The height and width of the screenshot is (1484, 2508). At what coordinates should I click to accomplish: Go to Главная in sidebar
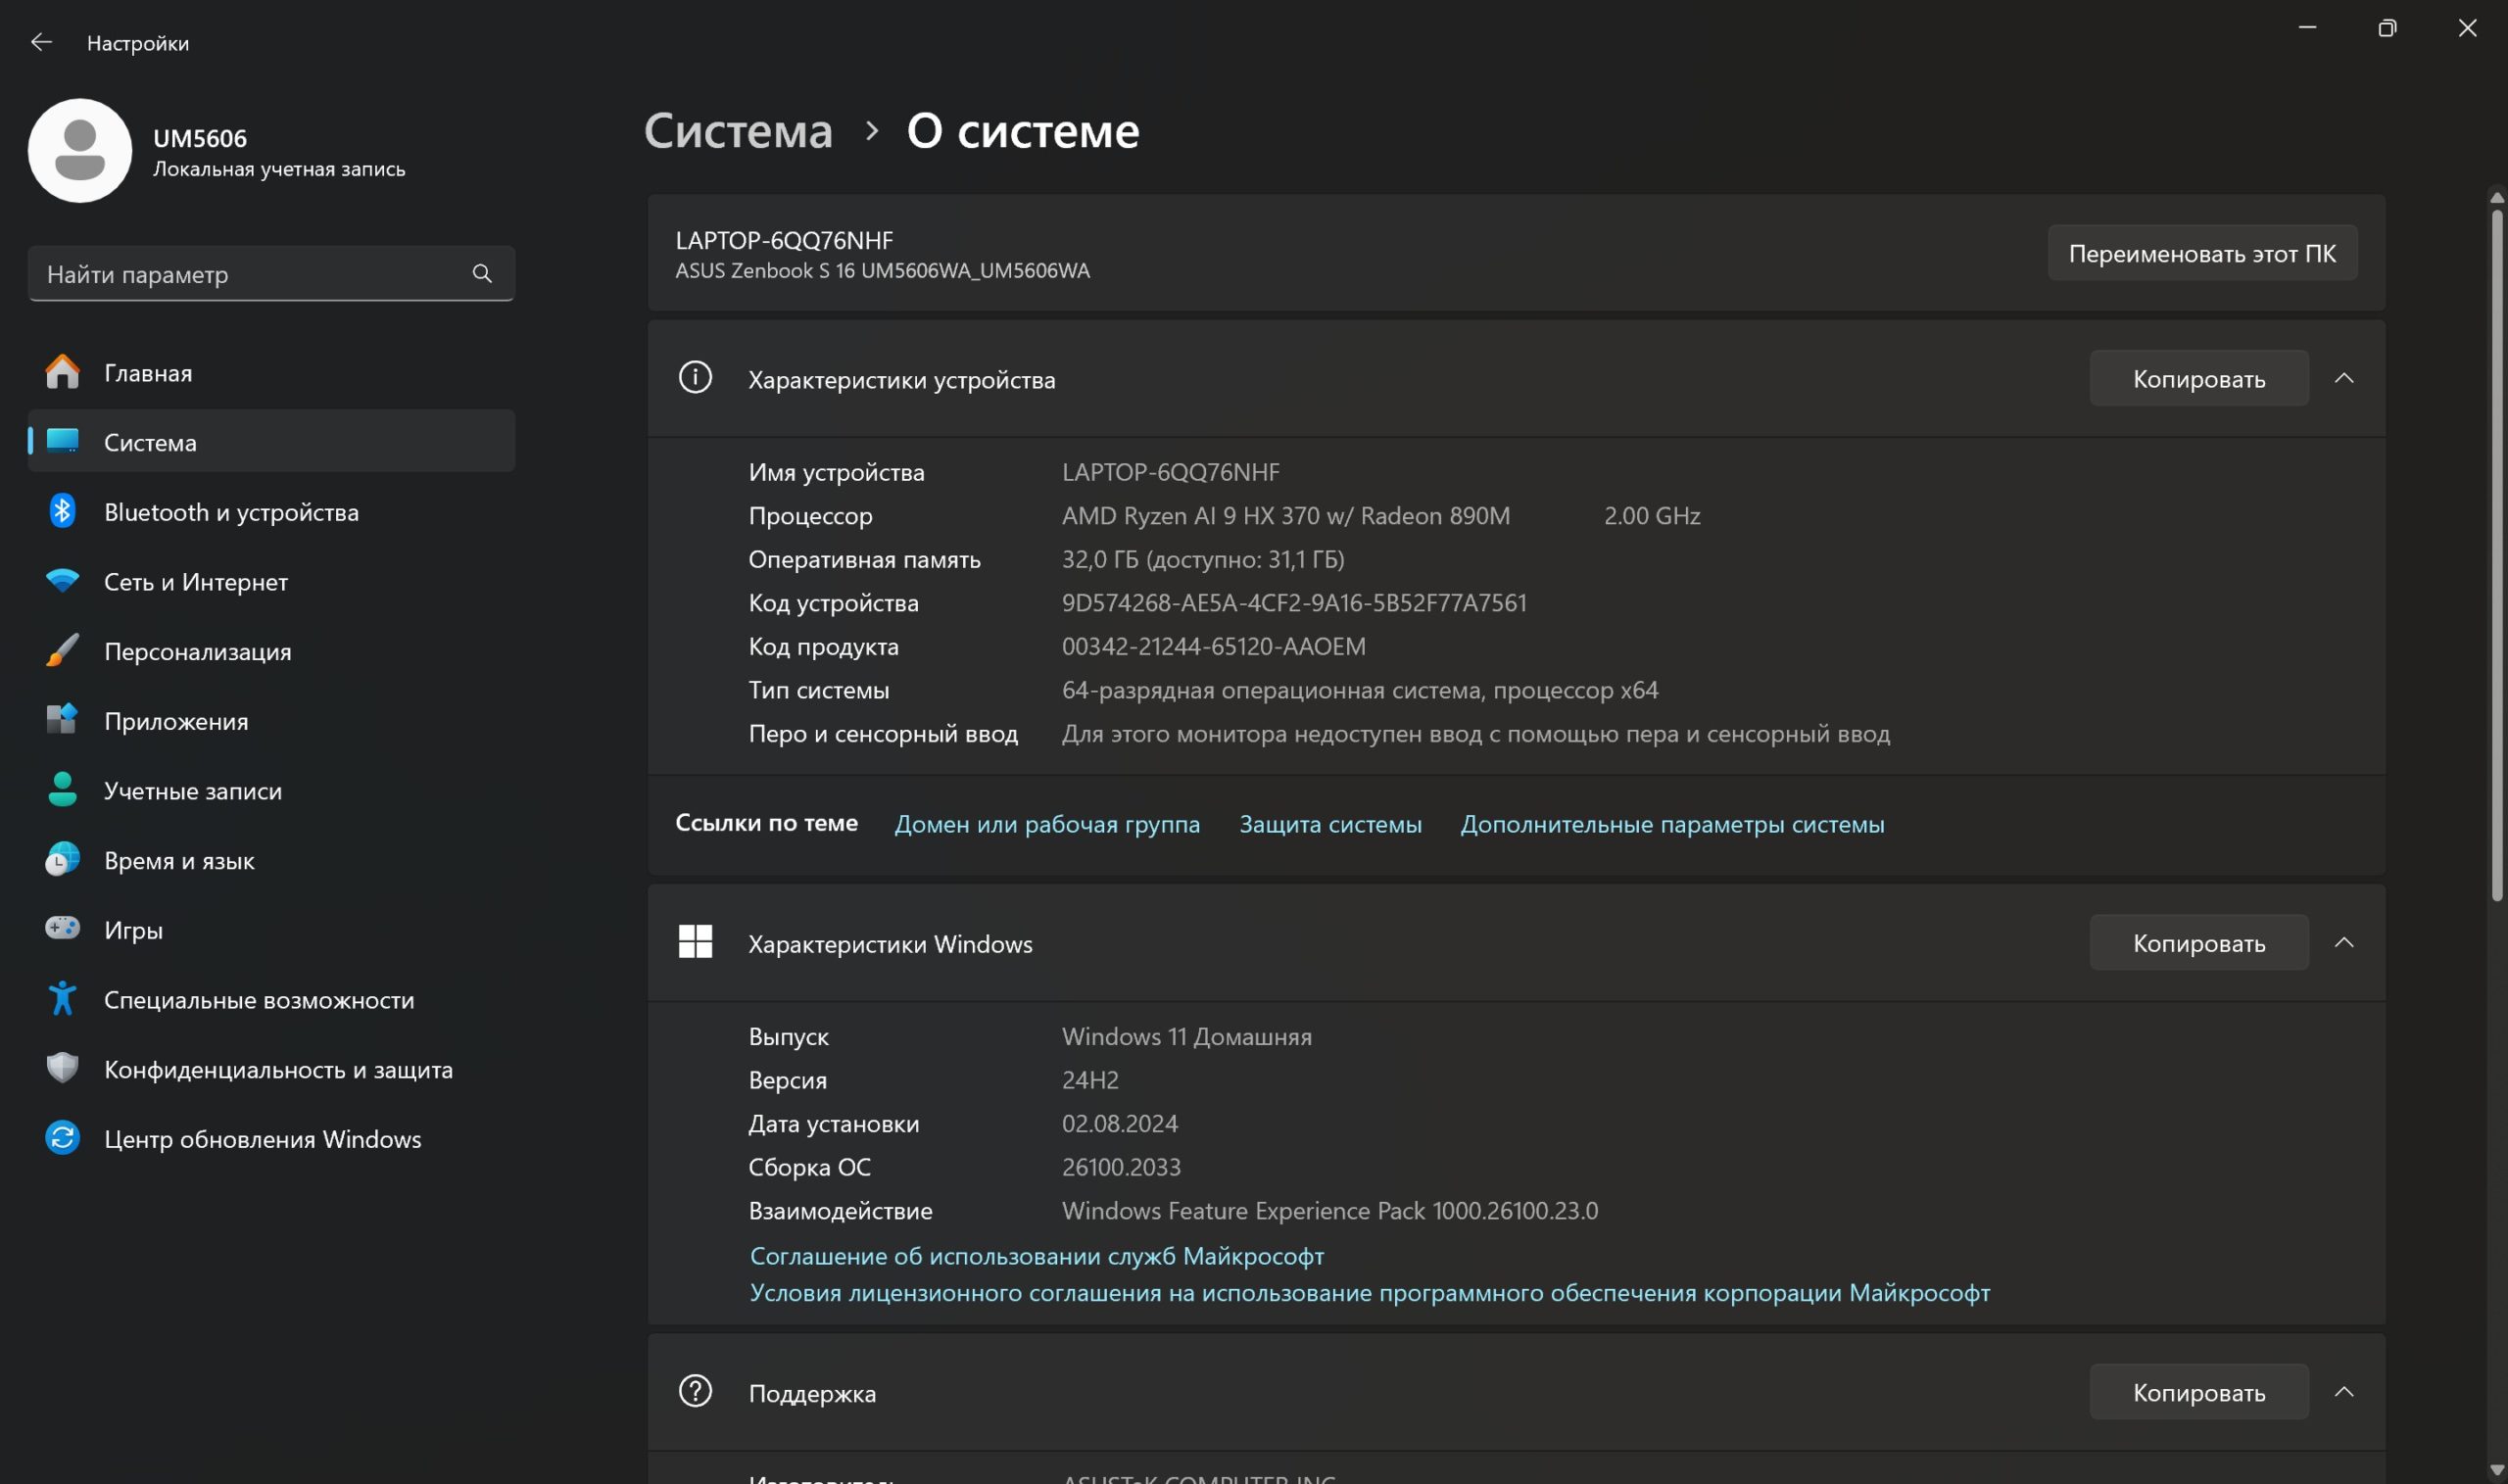[271, 372]
